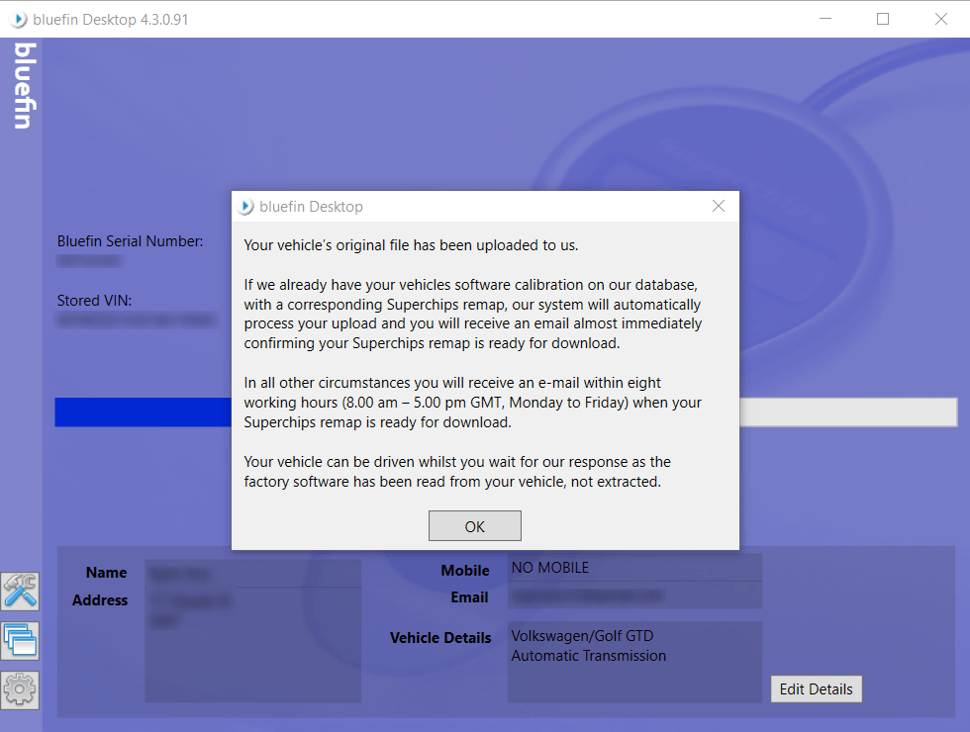Minimize the bluefin Desktop window

coord(824,18)
